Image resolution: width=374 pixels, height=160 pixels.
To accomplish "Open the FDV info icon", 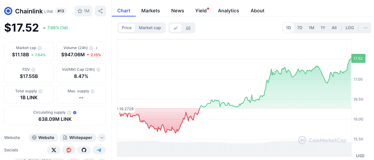I will click(33, 69).
